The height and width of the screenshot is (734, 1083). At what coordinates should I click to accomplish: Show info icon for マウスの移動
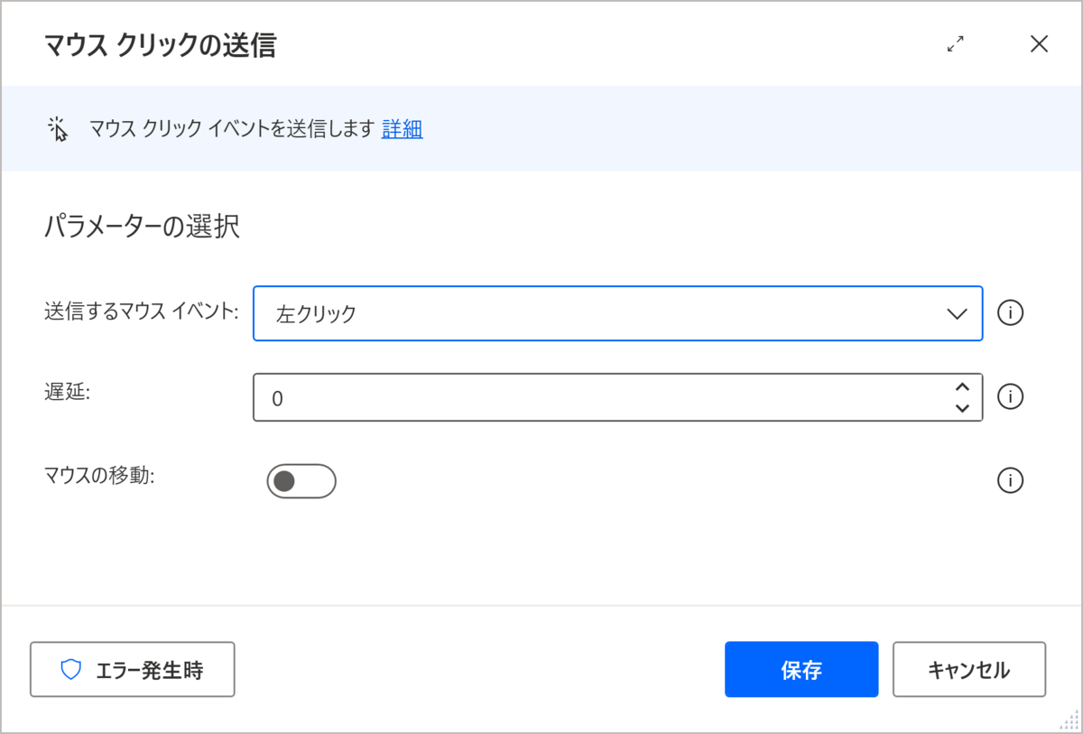[x=1010, y=481]
